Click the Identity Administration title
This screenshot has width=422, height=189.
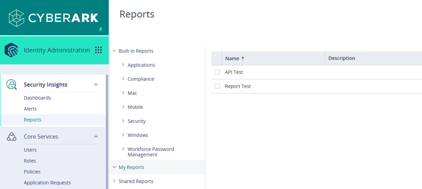tap(57, 50)
